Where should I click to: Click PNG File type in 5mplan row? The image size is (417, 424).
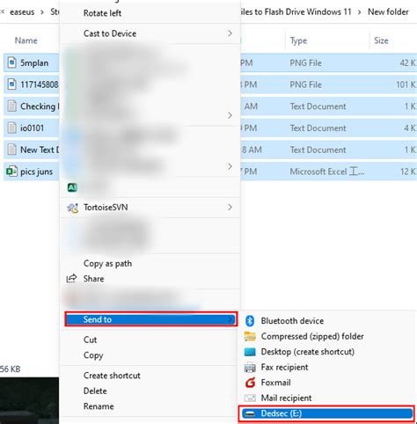point(305,62)
